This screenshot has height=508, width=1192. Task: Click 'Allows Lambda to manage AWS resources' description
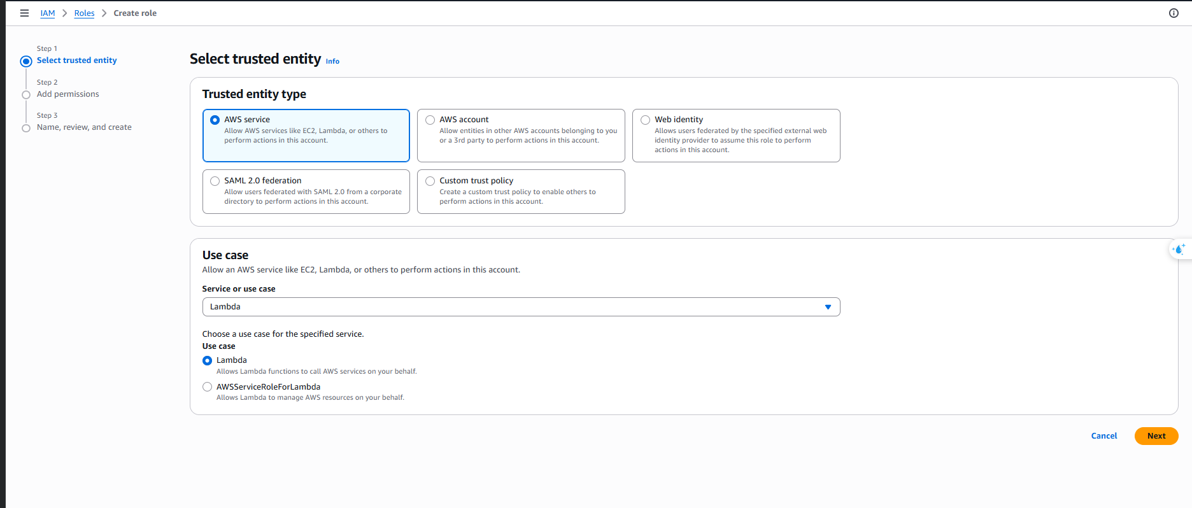310,398
